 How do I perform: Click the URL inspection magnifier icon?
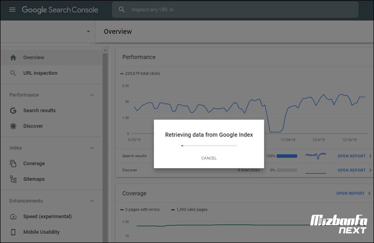pyautogui.click(x=13, y=73)
